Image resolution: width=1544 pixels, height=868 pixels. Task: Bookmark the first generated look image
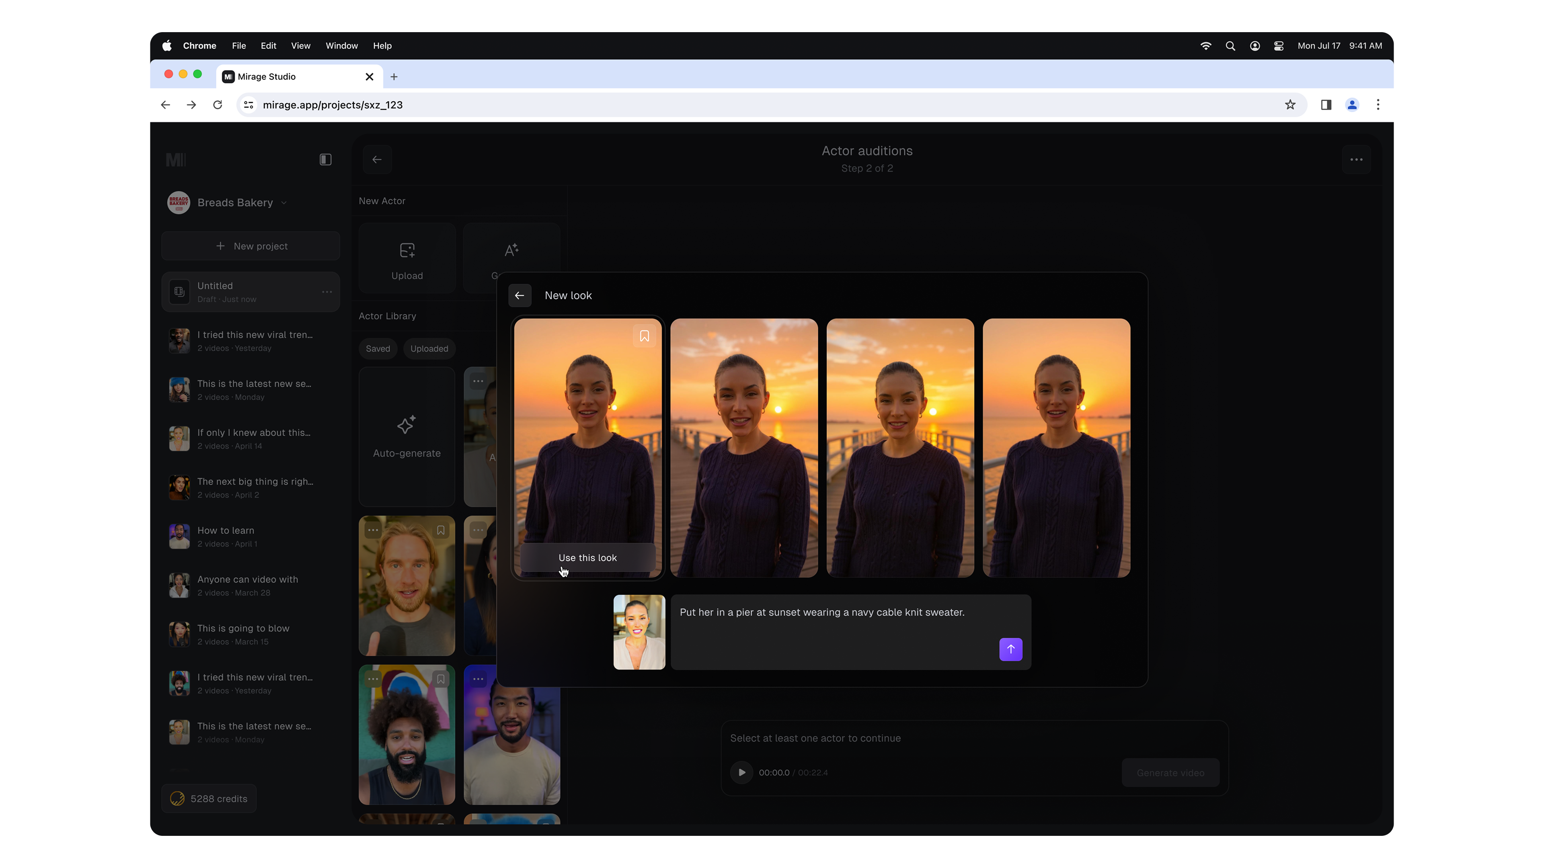tap(644, 336)
